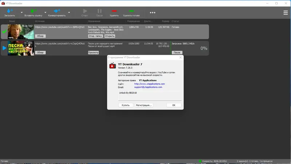Click the Version 7.26.0 text
The image size is (291, 164).
[x=125, y=68]
